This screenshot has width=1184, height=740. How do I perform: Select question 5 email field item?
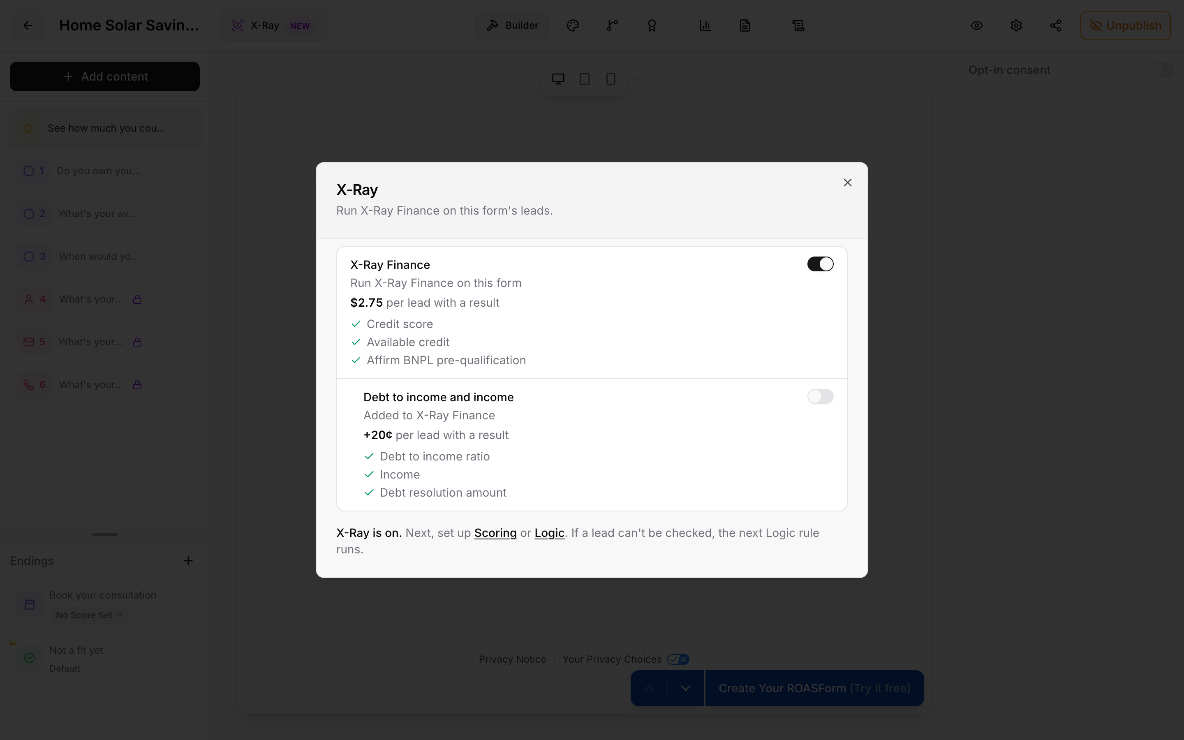(x=105, y=342)
